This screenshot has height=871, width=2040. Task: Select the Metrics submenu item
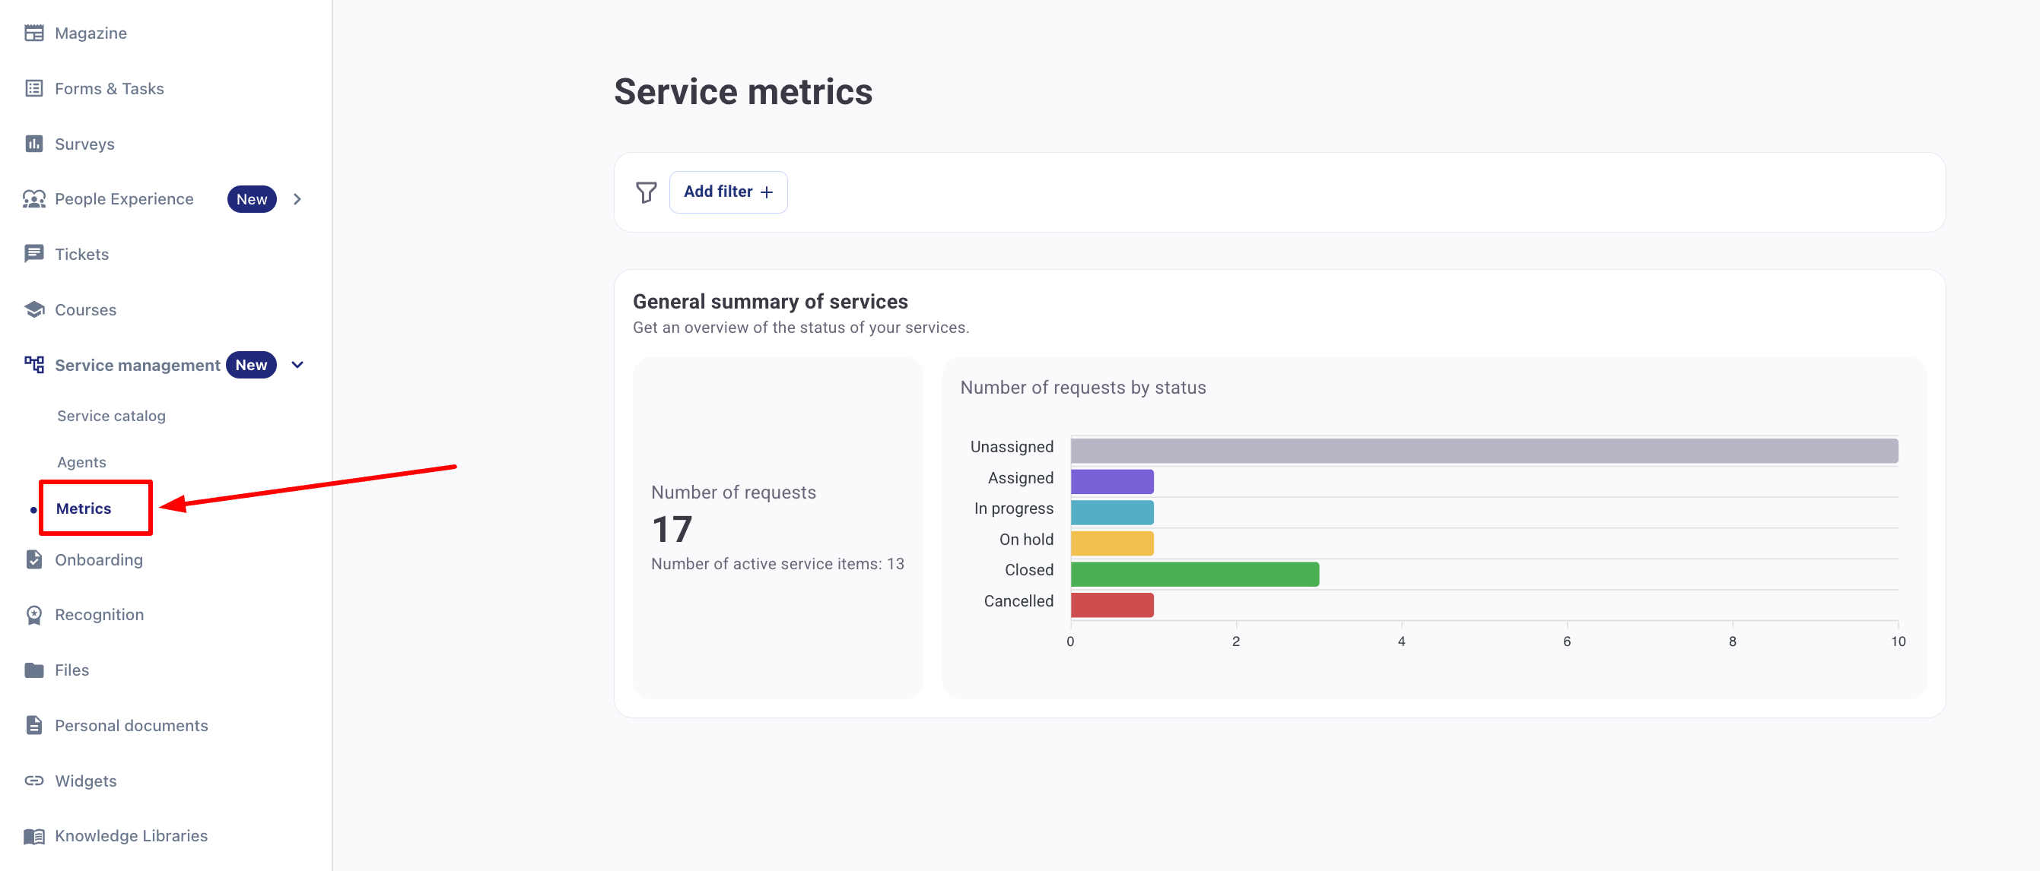pyautogui.click(x=83, y=508)
